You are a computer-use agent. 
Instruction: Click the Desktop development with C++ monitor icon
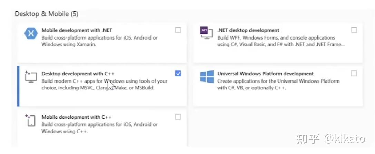point(31,77)
